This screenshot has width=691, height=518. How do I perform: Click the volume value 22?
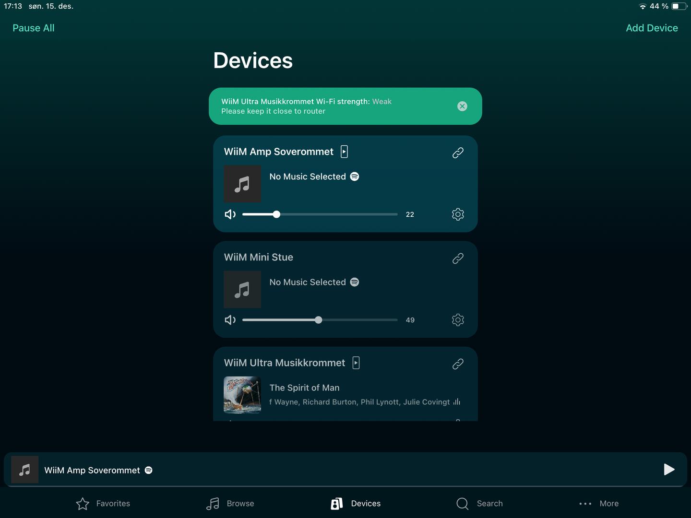point(410,214)
